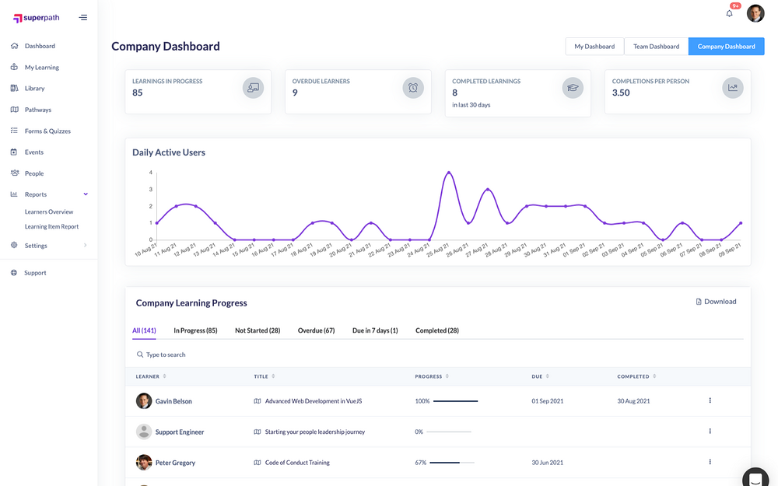Select the All (141) tab
This screenshot has width=778, height=486.
click(x=144, y=330)
